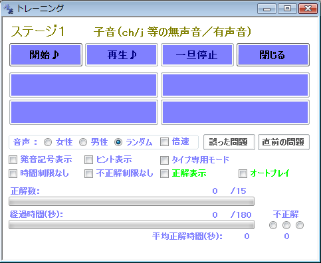
Task: Select the bottom-left blue answer box
Action: [x=84, y=112]
